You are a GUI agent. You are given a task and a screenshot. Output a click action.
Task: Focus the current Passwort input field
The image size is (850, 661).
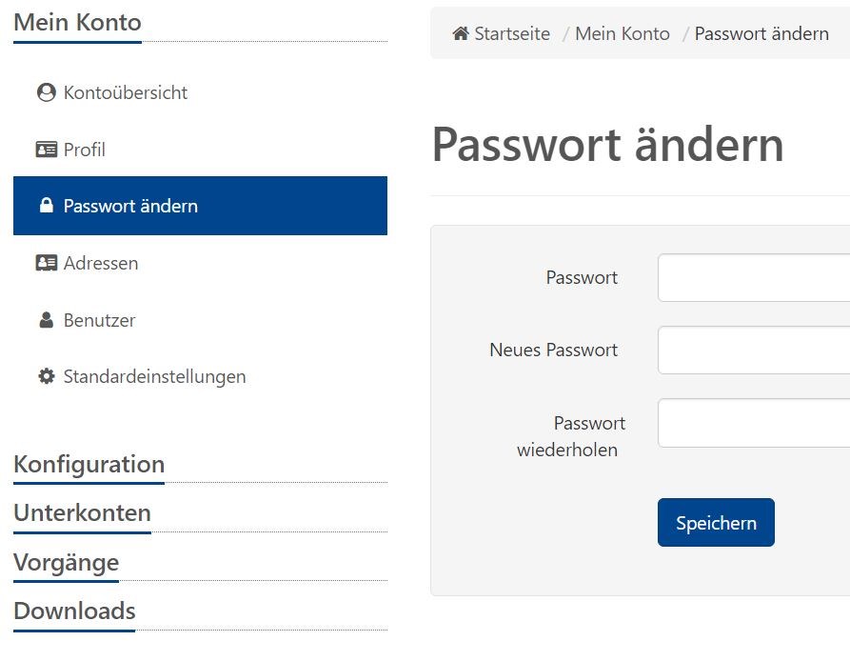753,278
